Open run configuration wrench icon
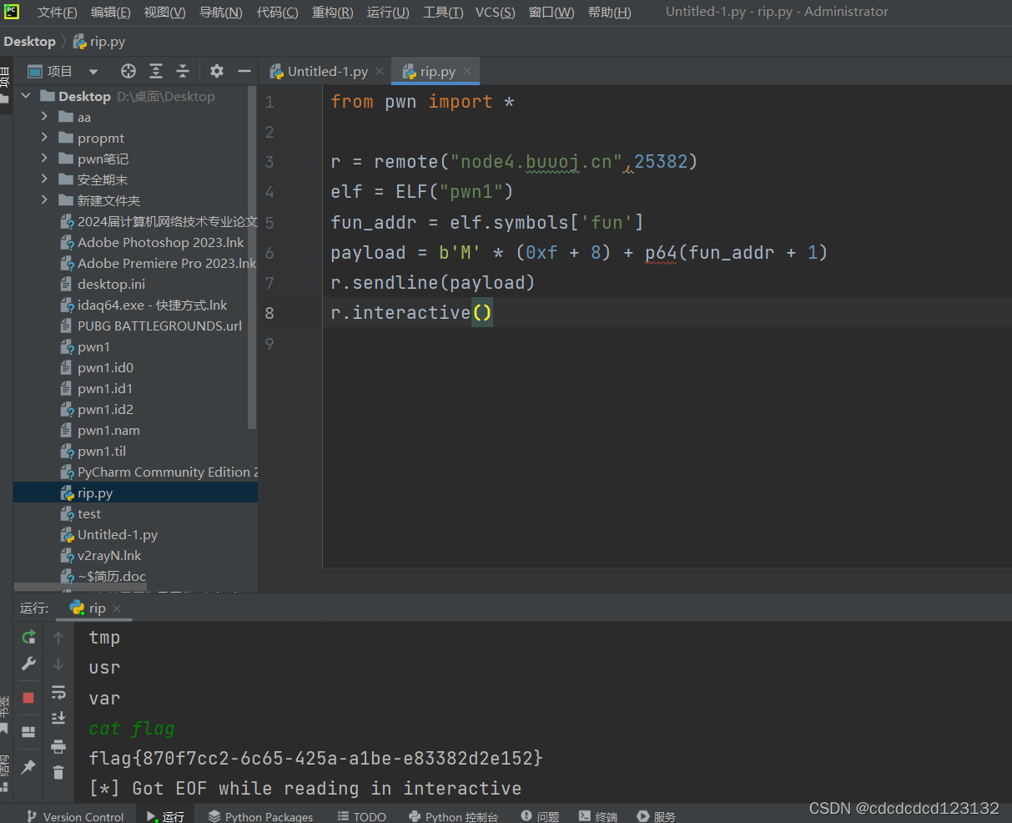 28,664
